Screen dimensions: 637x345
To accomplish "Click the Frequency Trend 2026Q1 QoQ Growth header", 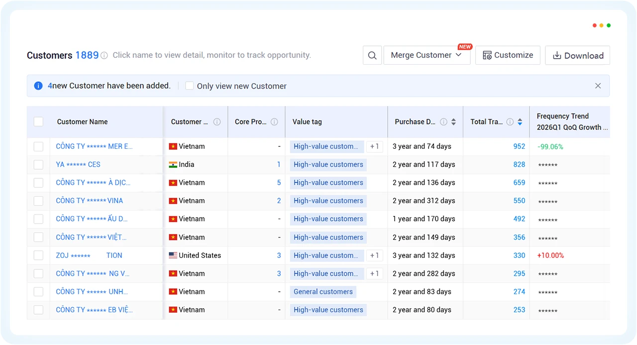I will 572,121.
